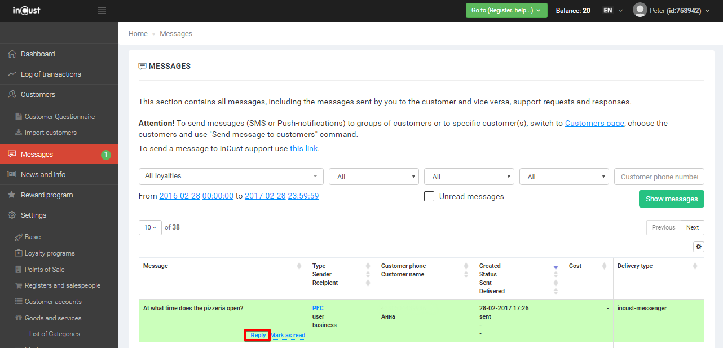Click the unread messages count badge
Image resolution: width=723 pixels, height=348 pixels.
(x=106, y=155)
